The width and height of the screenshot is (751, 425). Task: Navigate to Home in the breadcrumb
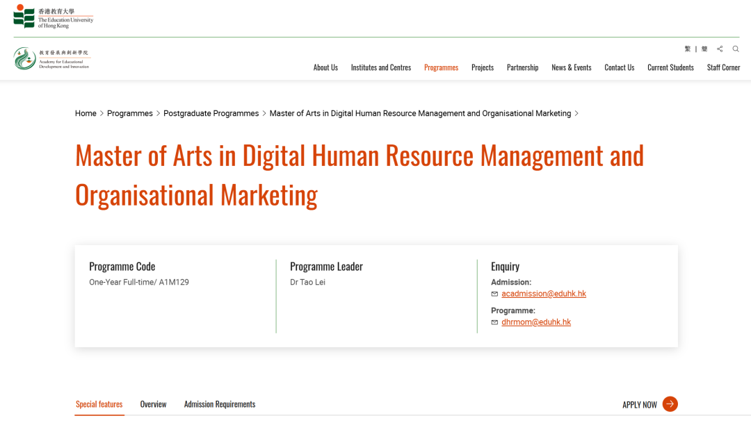[86, 113]
